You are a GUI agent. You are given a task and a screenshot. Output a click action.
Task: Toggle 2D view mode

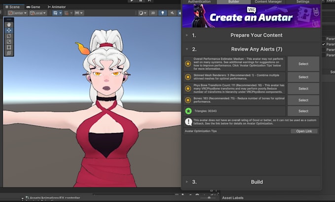pyautogui.click(x=153, y=13)
